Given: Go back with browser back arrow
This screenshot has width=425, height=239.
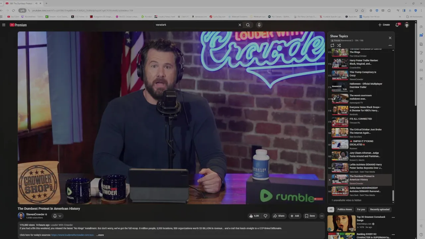Looking at the screenshot, I should click(x=2, y=11).
